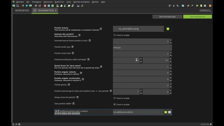
Task: Click the bounding box width input field
Action: click(126, 60)
